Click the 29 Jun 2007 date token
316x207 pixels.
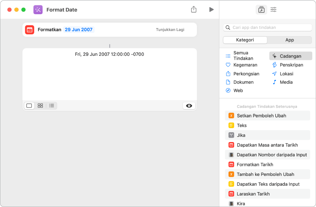79,30
